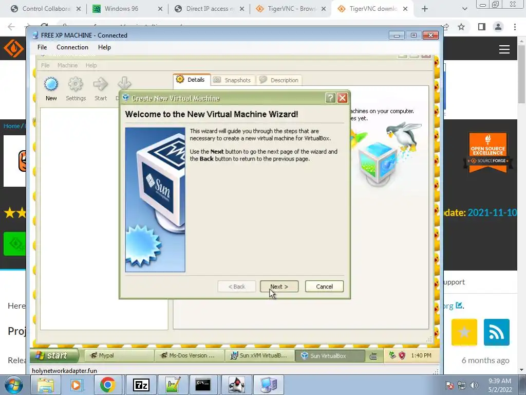The width and height of the screenshot is (526, 395).
Task: Click the yellow star favorite button
Action: (x=464, y=332)
